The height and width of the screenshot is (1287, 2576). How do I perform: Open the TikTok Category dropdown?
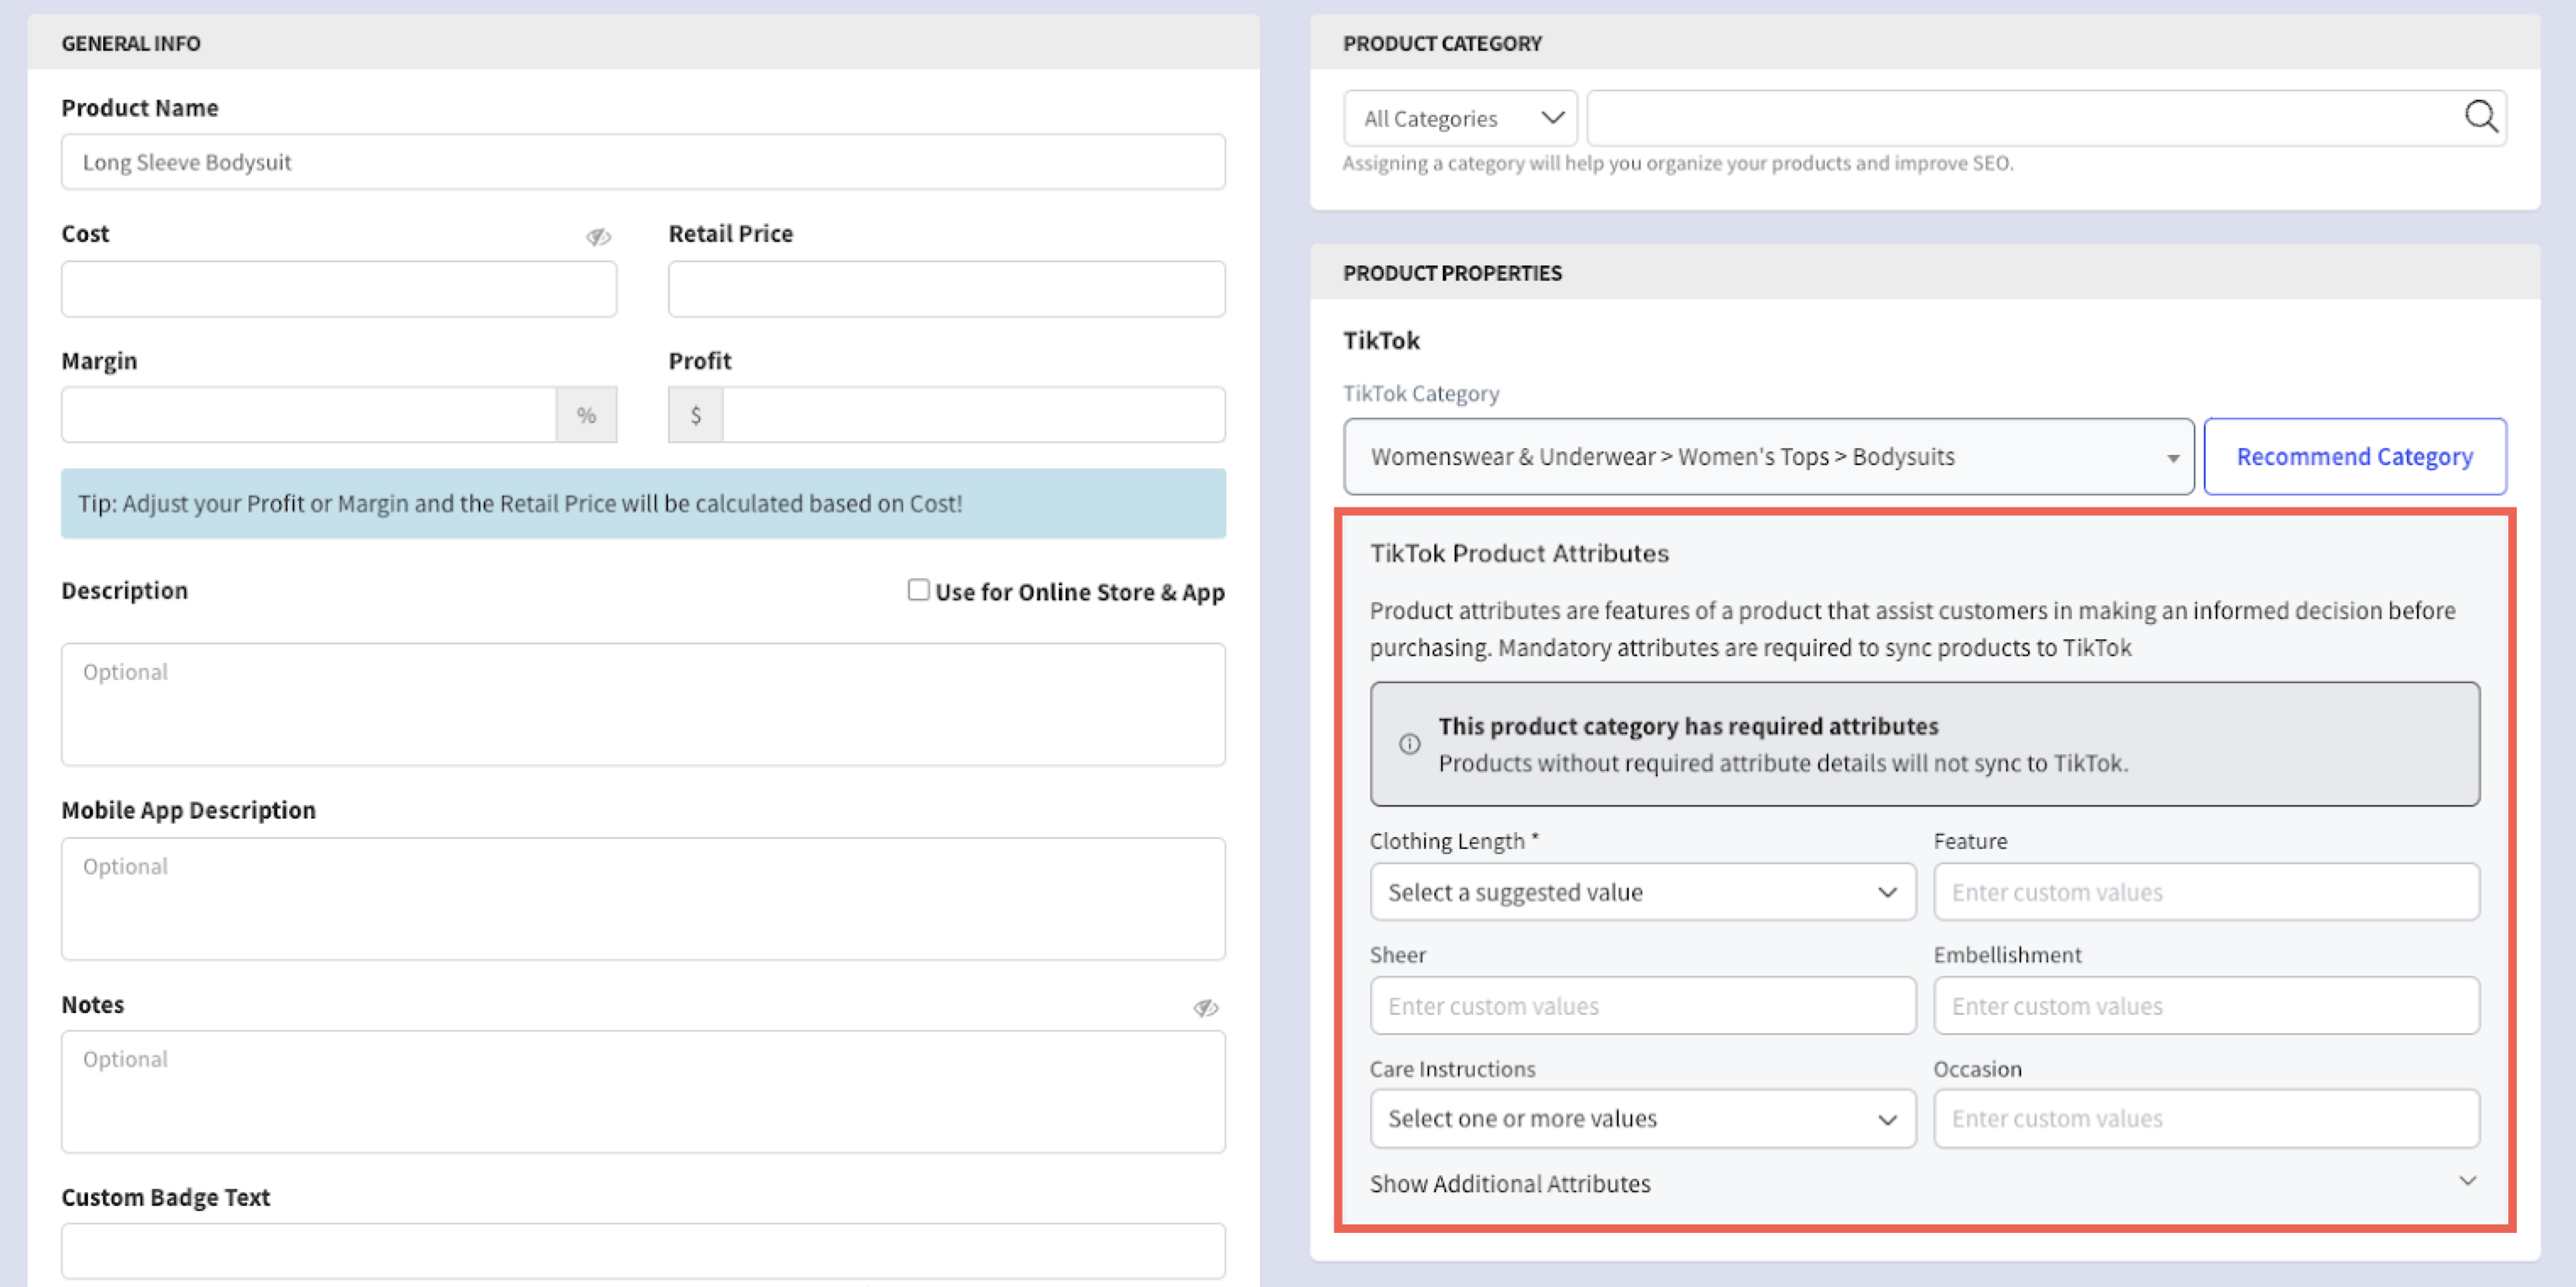(1768, 456)
